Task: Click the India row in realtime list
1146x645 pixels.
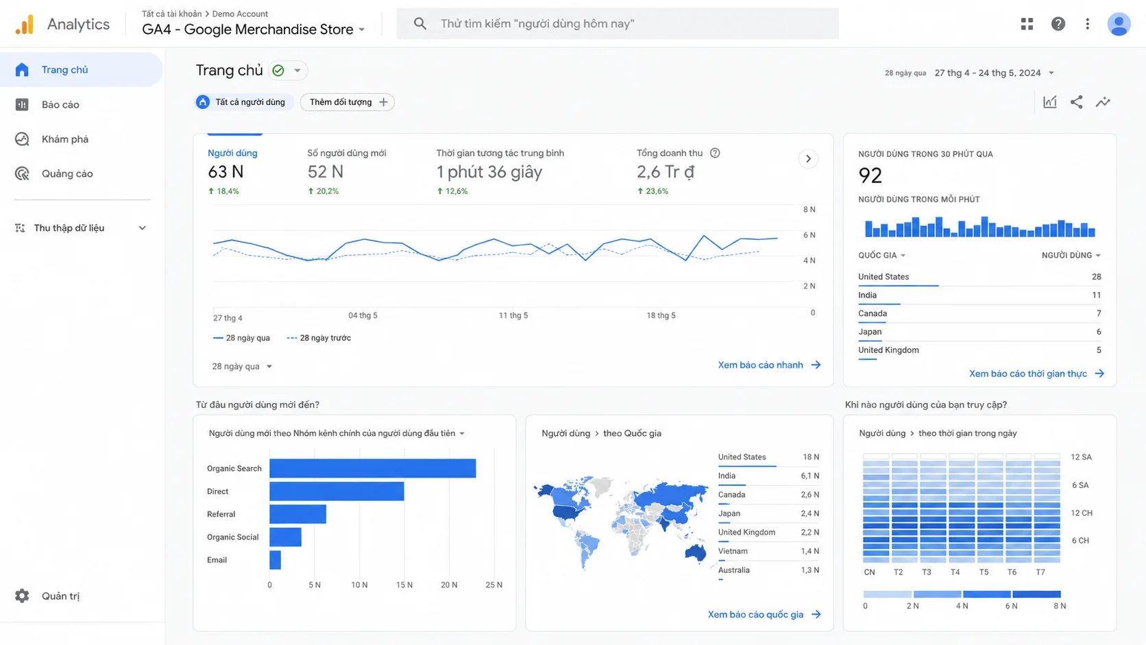Action: point(979,295)
